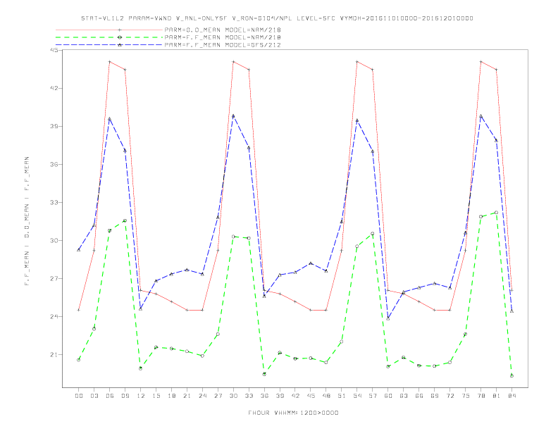Image resolution: width=558 pixels, height=431 pixels.
Task: Click y-axis tick label 33
Action: pos(54,202)
